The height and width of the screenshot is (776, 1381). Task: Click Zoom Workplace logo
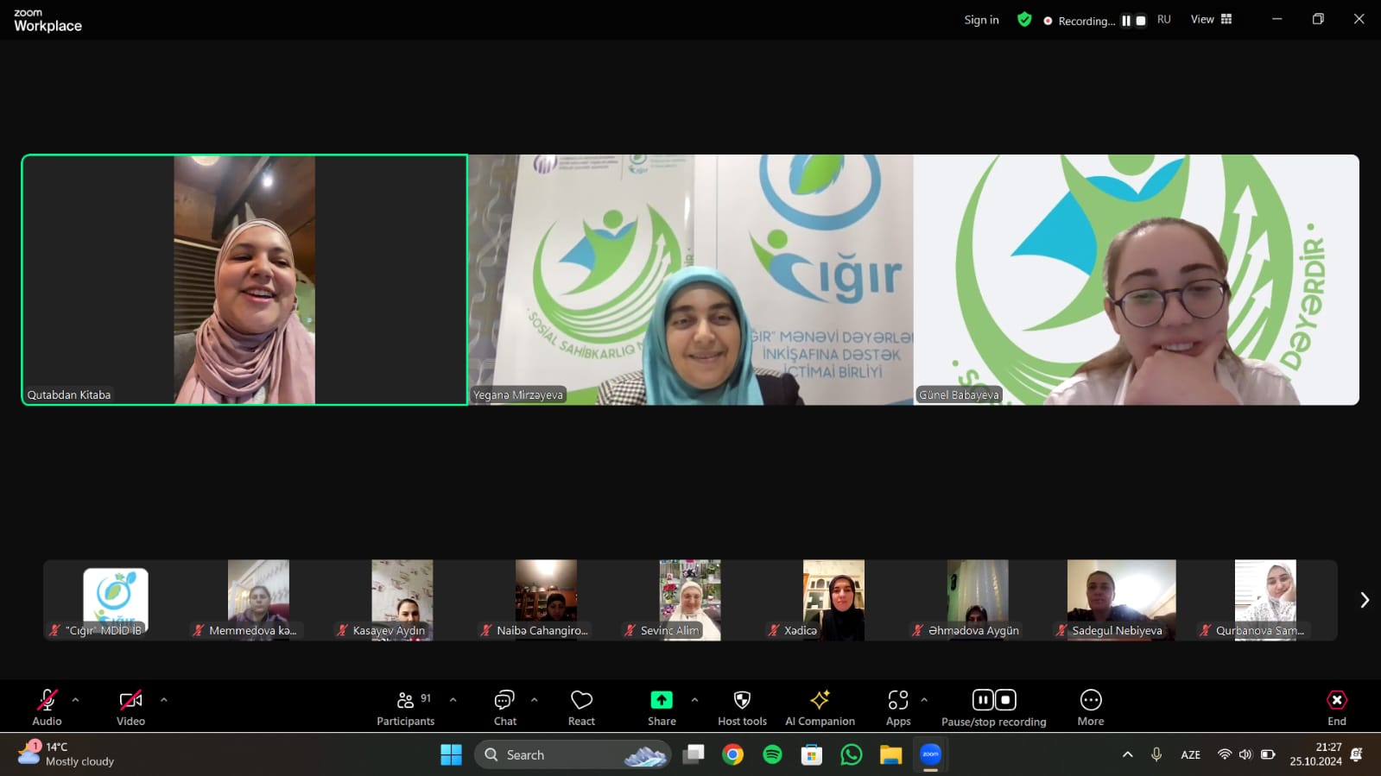(48, 20)
